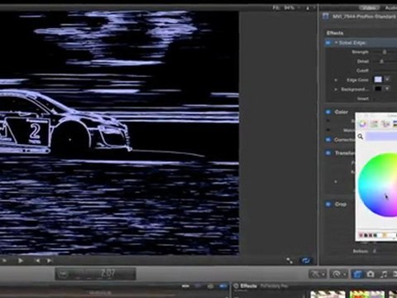Play the clip in the viewer

tap(21, 261)
